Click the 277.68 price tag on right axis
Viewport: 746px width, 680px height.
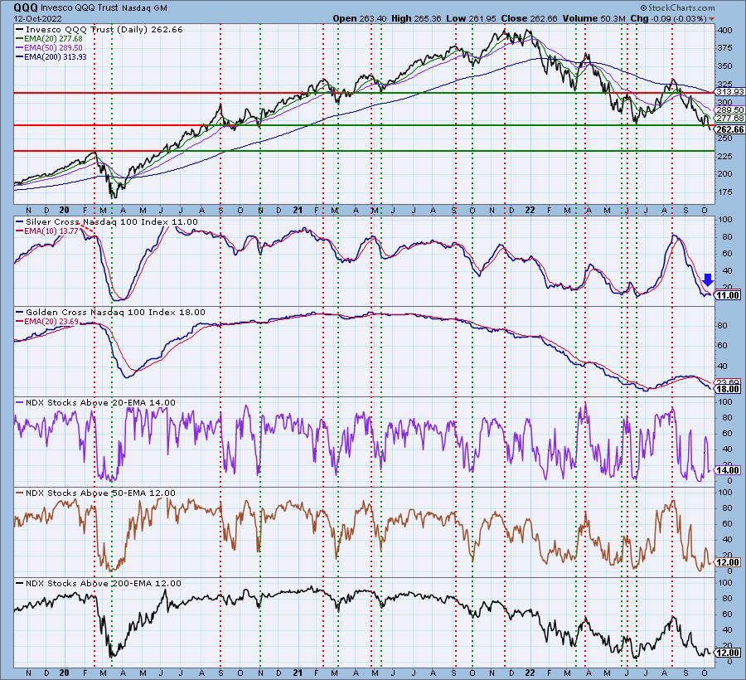click(729, 118)
